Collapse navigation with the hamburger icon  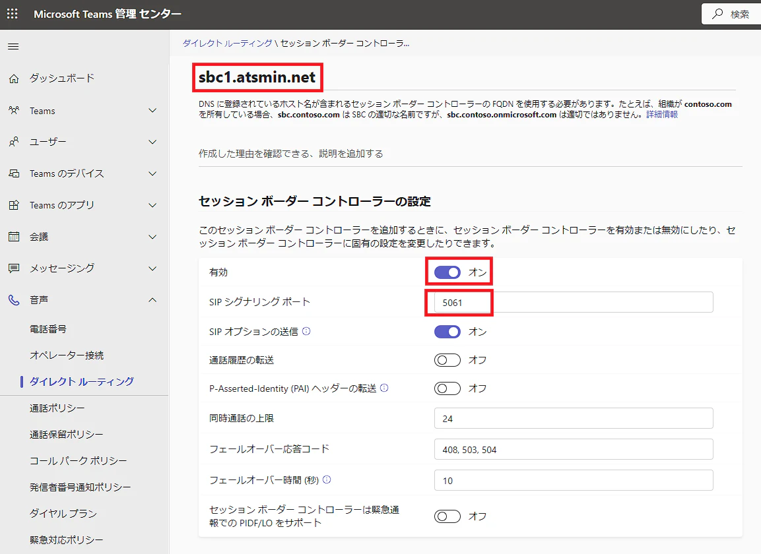point(14,47)
